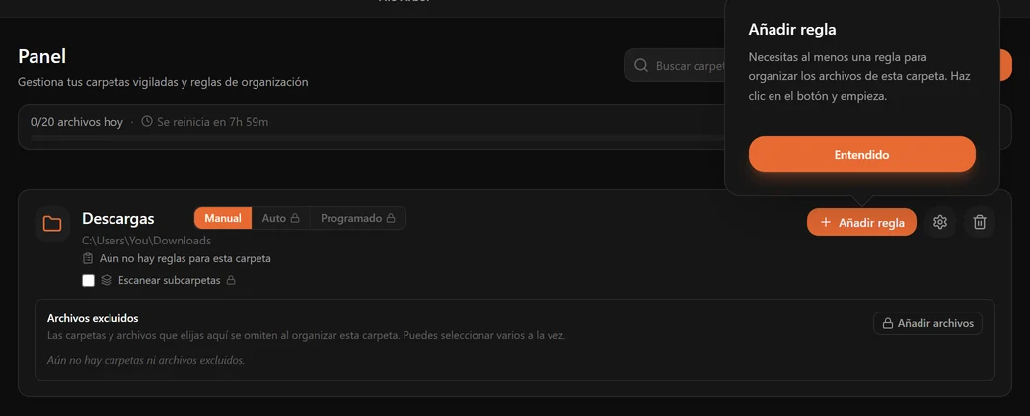Click 'Gestiona tus carpetas vigiladas' subtitle
Image resolution: width=1030 pixels, height=416 pixels.
(x=163, y=82)
